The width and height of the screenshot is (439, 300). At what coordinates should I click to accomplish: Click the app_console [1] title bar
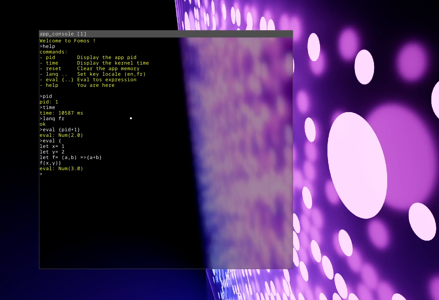pos(166,34)
